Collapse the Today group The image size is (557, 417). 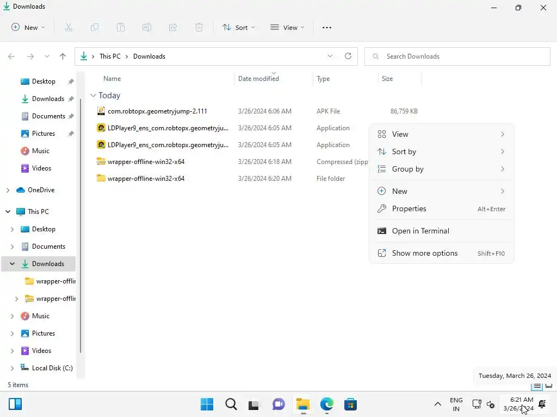pyautogui.click(x=93, y=96)
